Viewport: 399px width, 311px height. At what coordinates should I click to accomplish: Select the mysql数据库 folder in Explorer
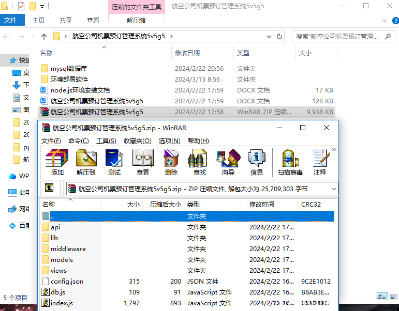186,69
